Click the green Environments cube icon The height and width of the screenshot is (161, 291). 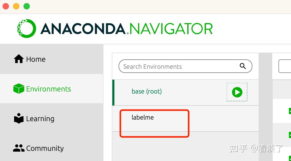(x=19, y=89)
